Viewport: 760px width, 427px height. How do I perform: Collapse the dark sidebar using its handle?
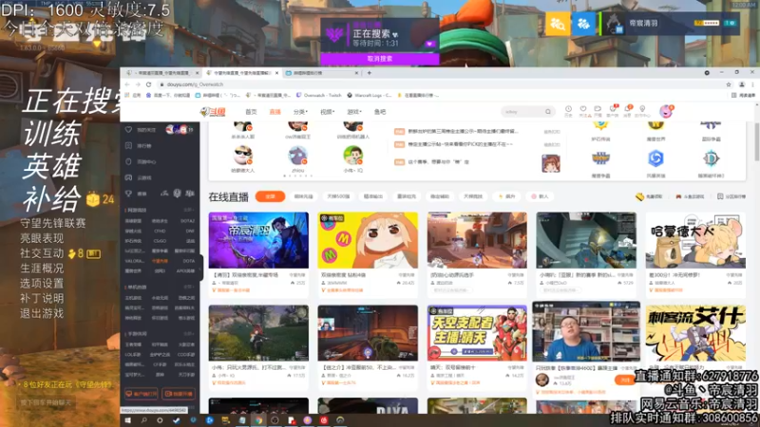click(x=201, y=268)
